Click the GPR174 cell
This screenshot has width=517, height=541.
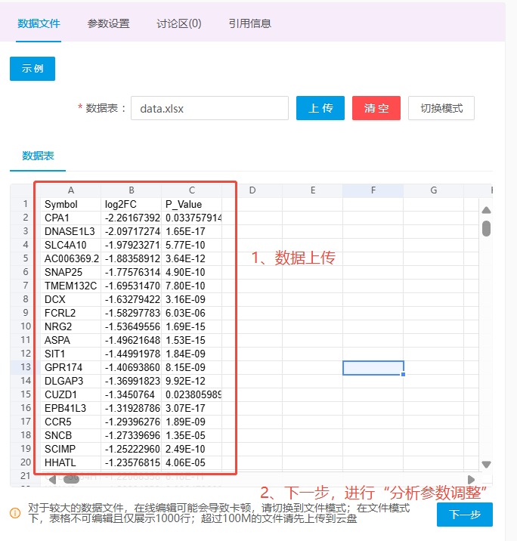tap(71, 367)
